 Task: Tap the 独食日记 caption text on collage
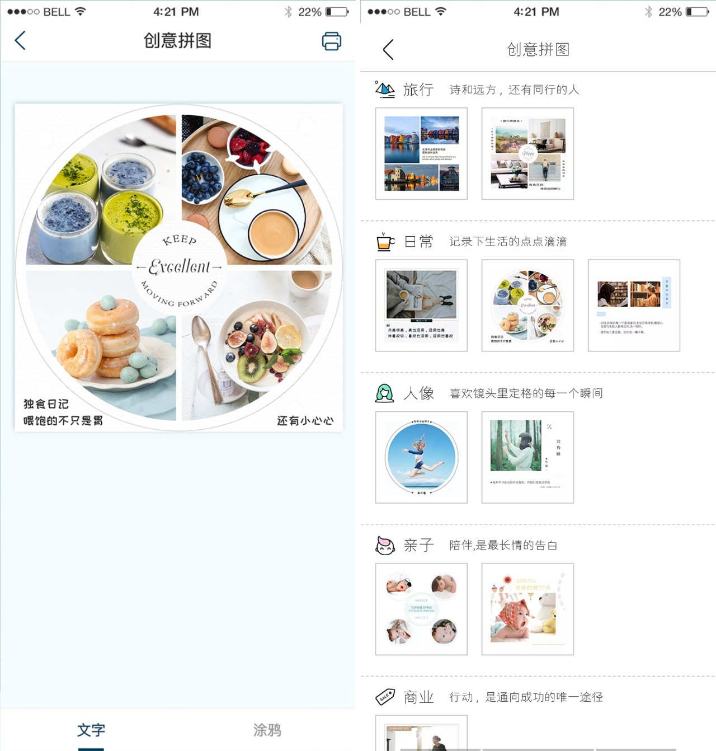(x=46, y=404)
